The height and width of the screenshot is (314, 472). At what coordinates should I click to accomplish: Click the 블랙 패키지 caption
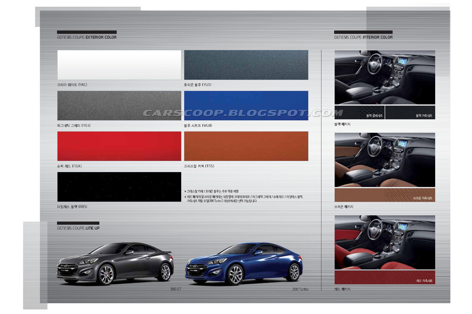(342, 124)
